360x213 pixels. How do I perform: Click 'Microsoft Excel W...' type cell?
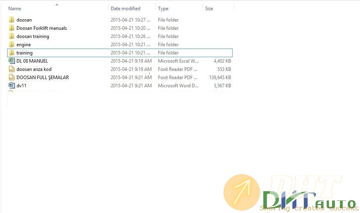[178, 61]
